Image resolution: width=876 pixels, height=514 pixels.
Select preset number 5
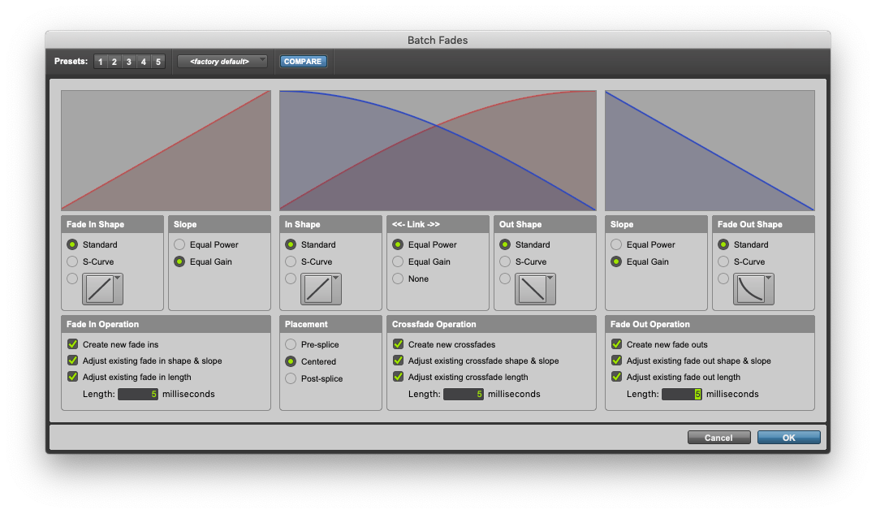tap(158, 62)
